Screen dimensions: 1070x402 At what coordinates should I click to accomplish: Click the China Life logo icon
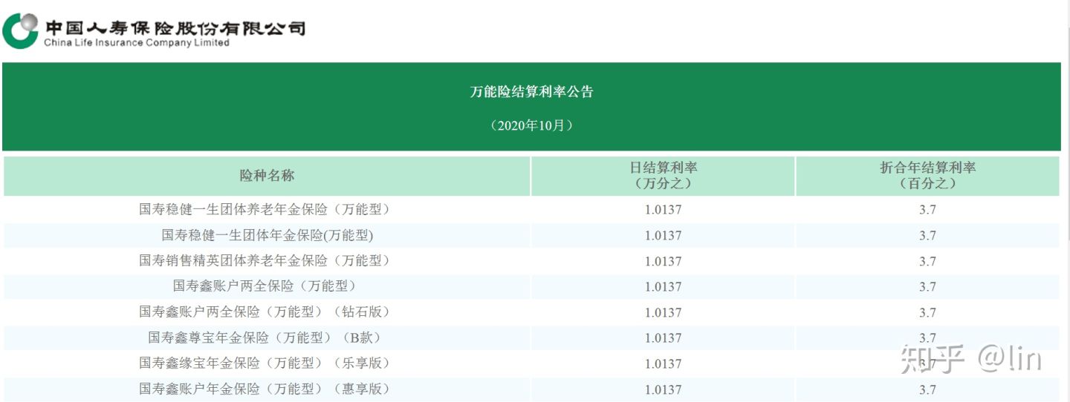tap(20, 30)
